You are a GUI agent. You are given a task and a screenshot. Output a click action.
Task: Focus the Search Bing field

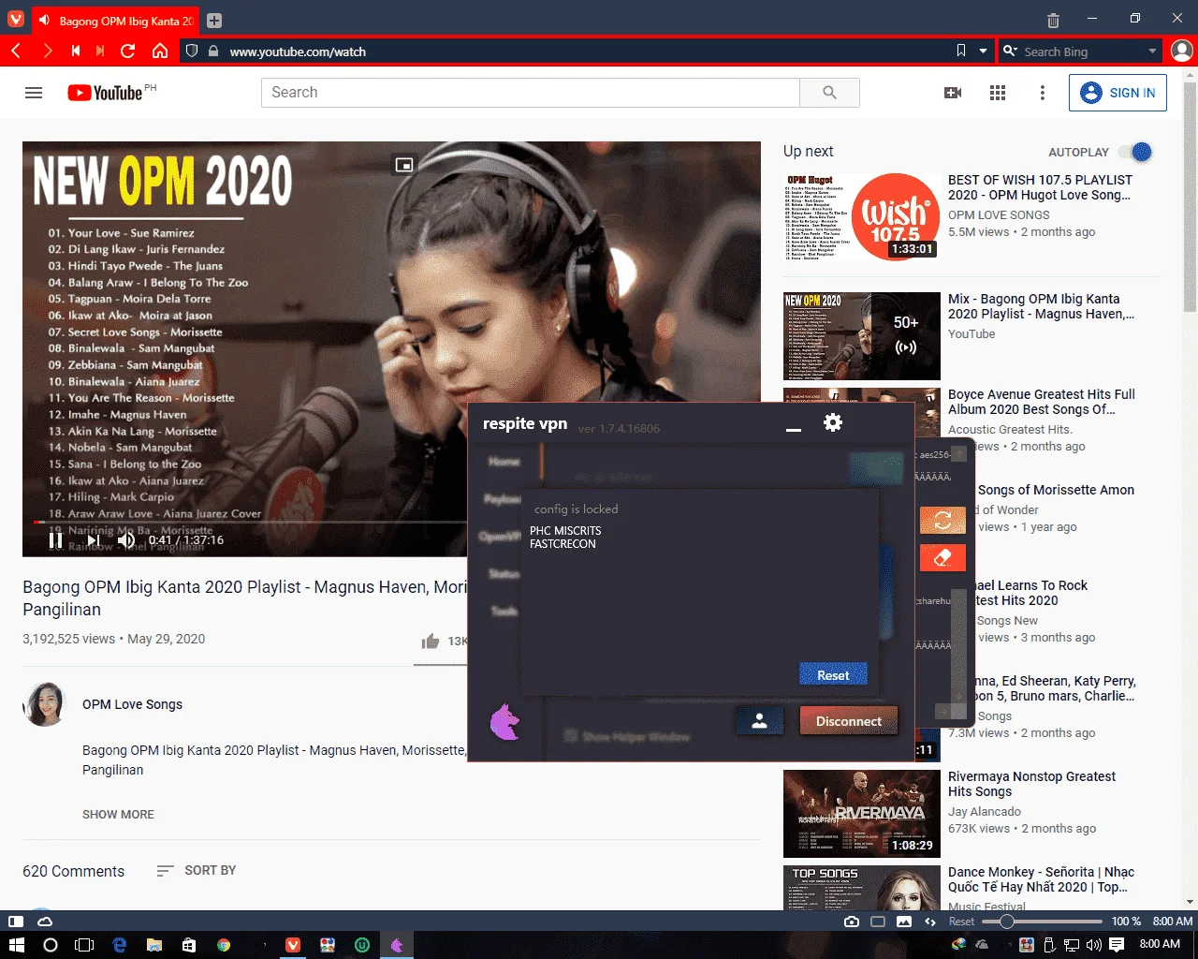[1082, 52]
